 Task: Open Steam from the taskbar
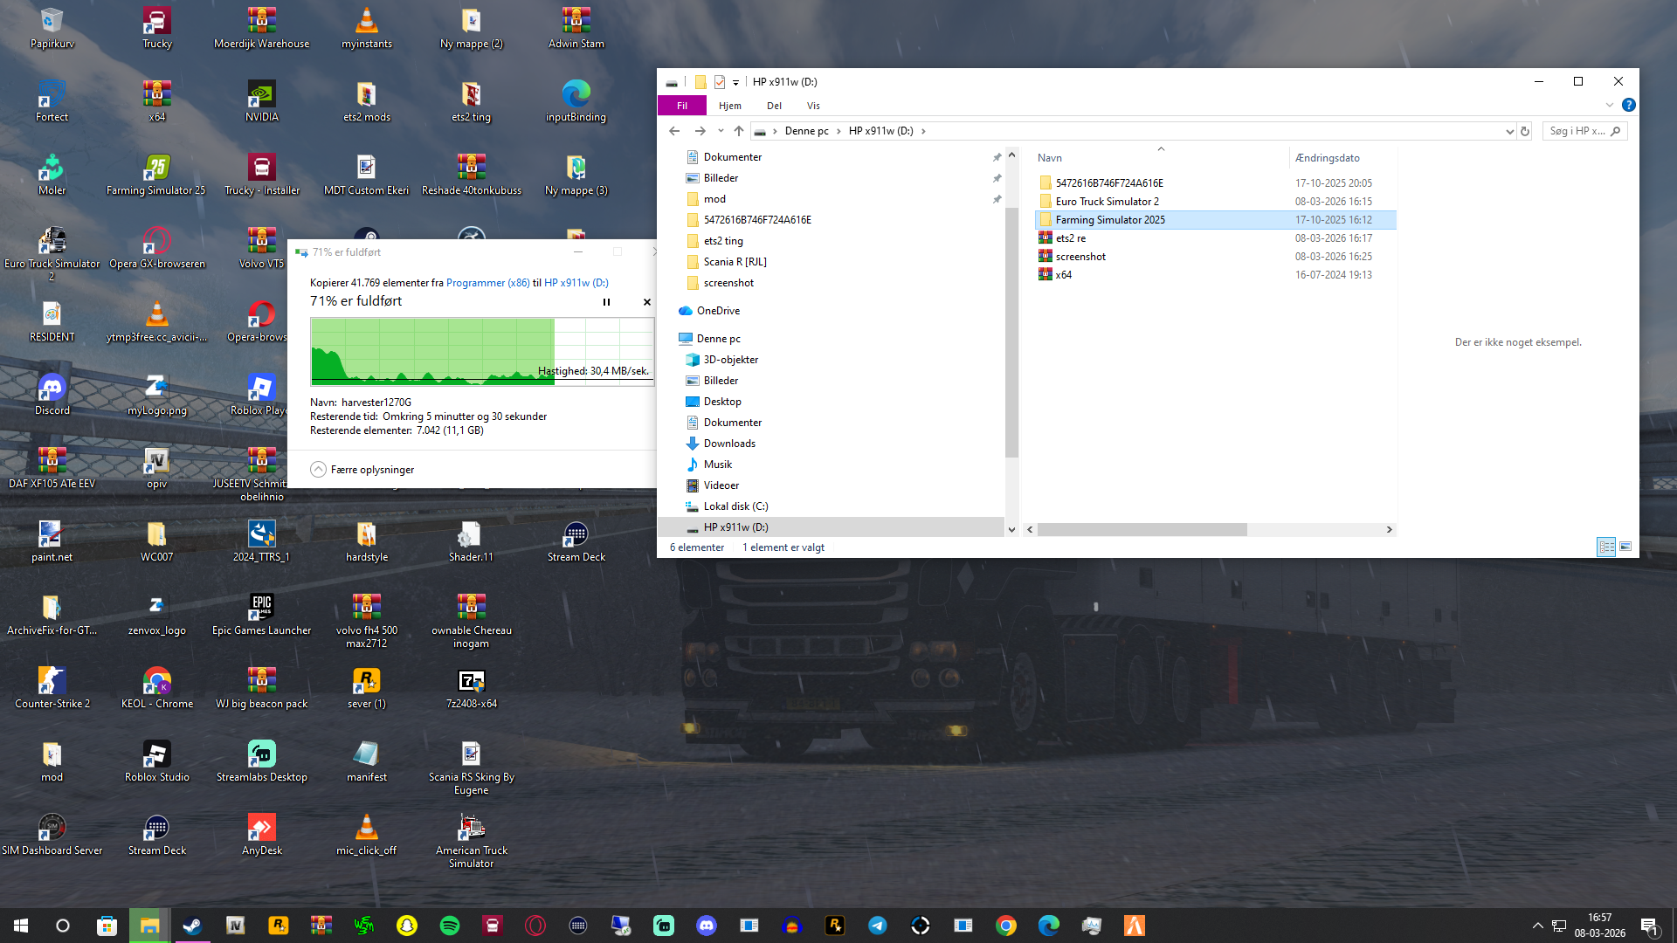192,926
